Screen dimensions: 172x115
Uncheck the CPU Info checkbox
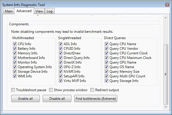pos(15,44)
